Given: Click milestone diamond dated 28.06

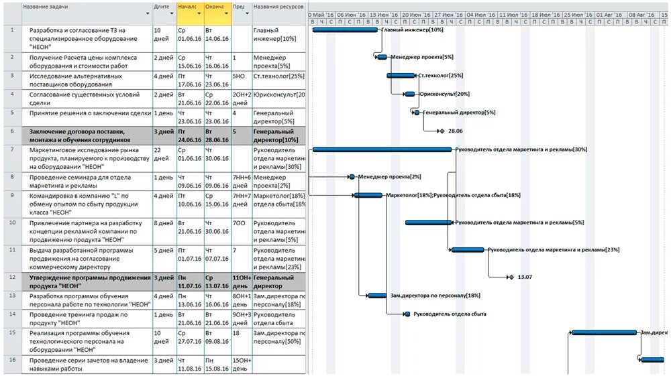Looking at the screenshot, I should tap(442, 131).
